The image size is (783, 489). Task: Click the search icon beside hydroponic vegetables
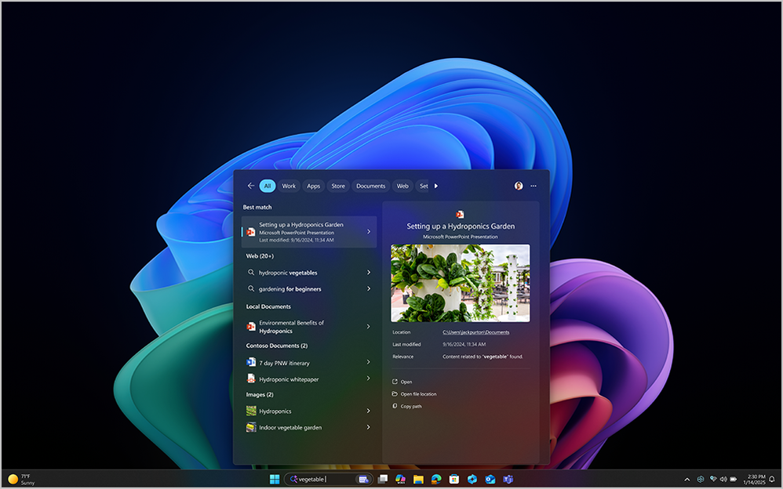click(251, 273)
